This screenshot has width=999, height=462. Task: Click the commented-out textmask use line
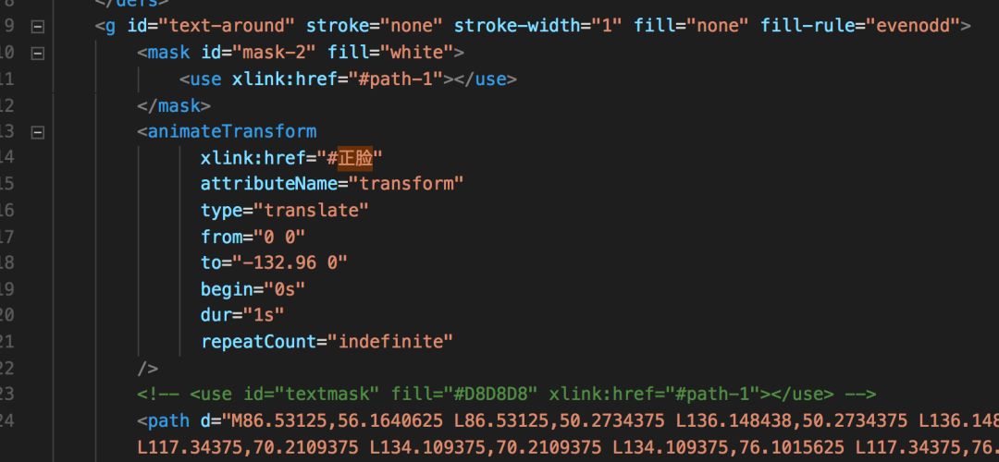[507, 395]
